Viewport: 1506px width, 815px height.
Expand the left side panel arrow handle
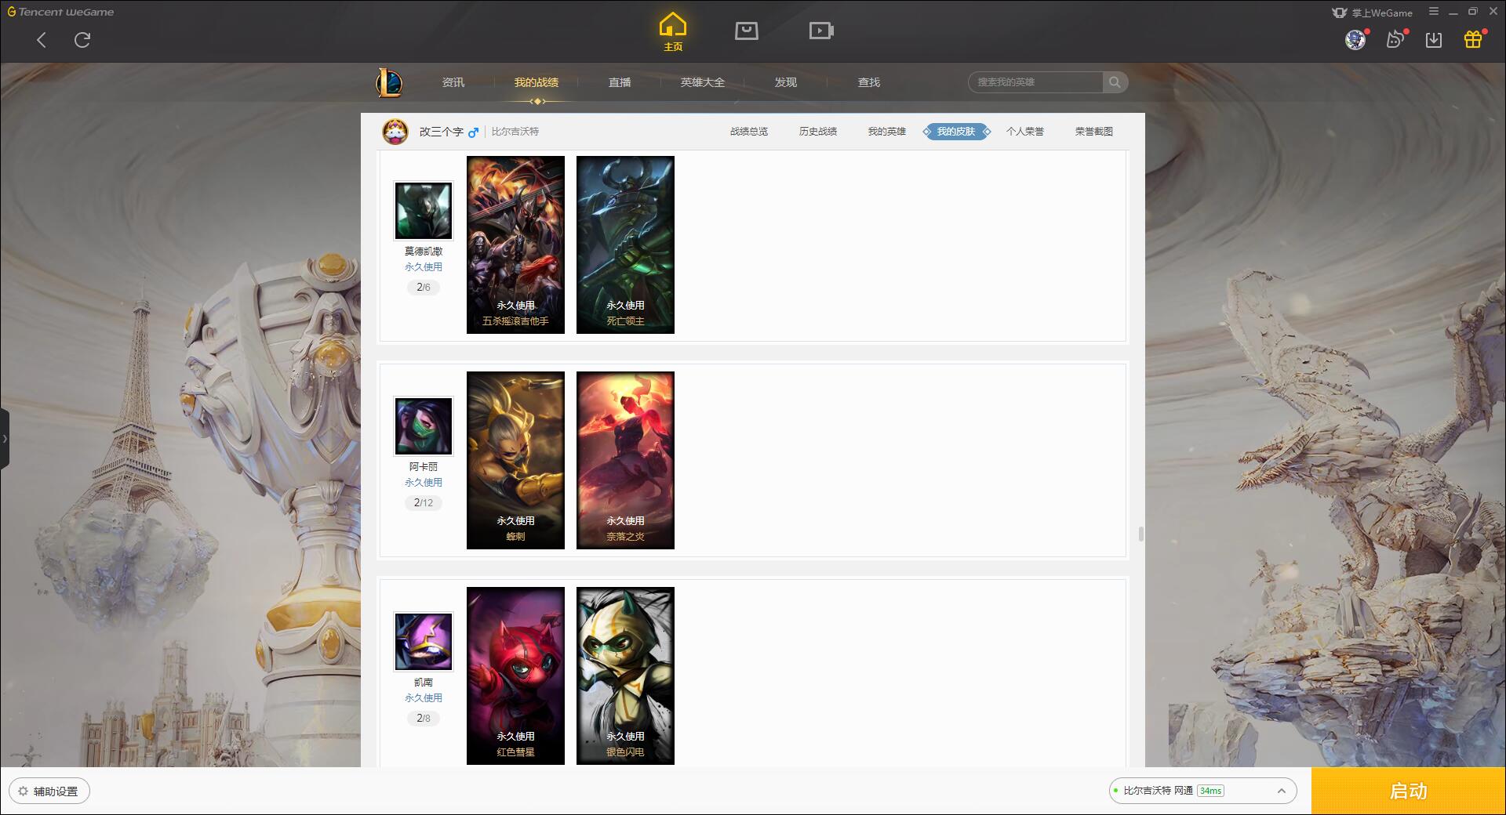point(5,439)
